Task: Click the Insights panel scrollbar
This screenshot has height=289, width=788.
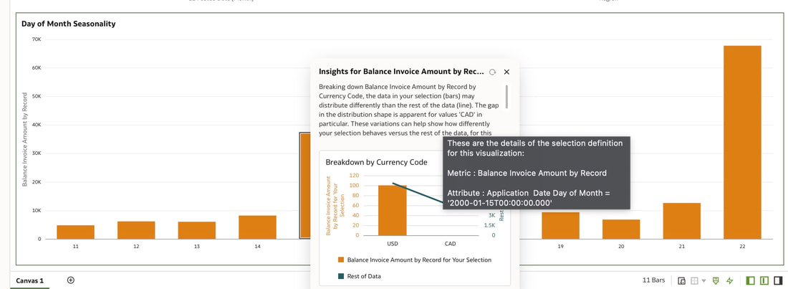Action: 506,97
